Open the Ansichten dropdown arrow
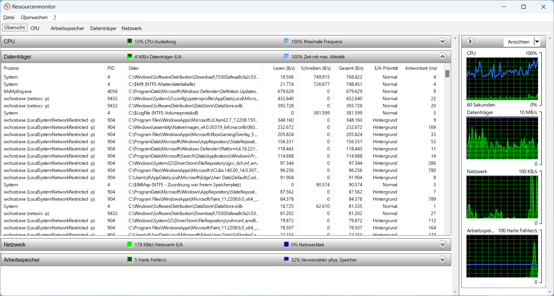This screenshot has height=296, width=554. pyautogui.click(x=537, y=42)
